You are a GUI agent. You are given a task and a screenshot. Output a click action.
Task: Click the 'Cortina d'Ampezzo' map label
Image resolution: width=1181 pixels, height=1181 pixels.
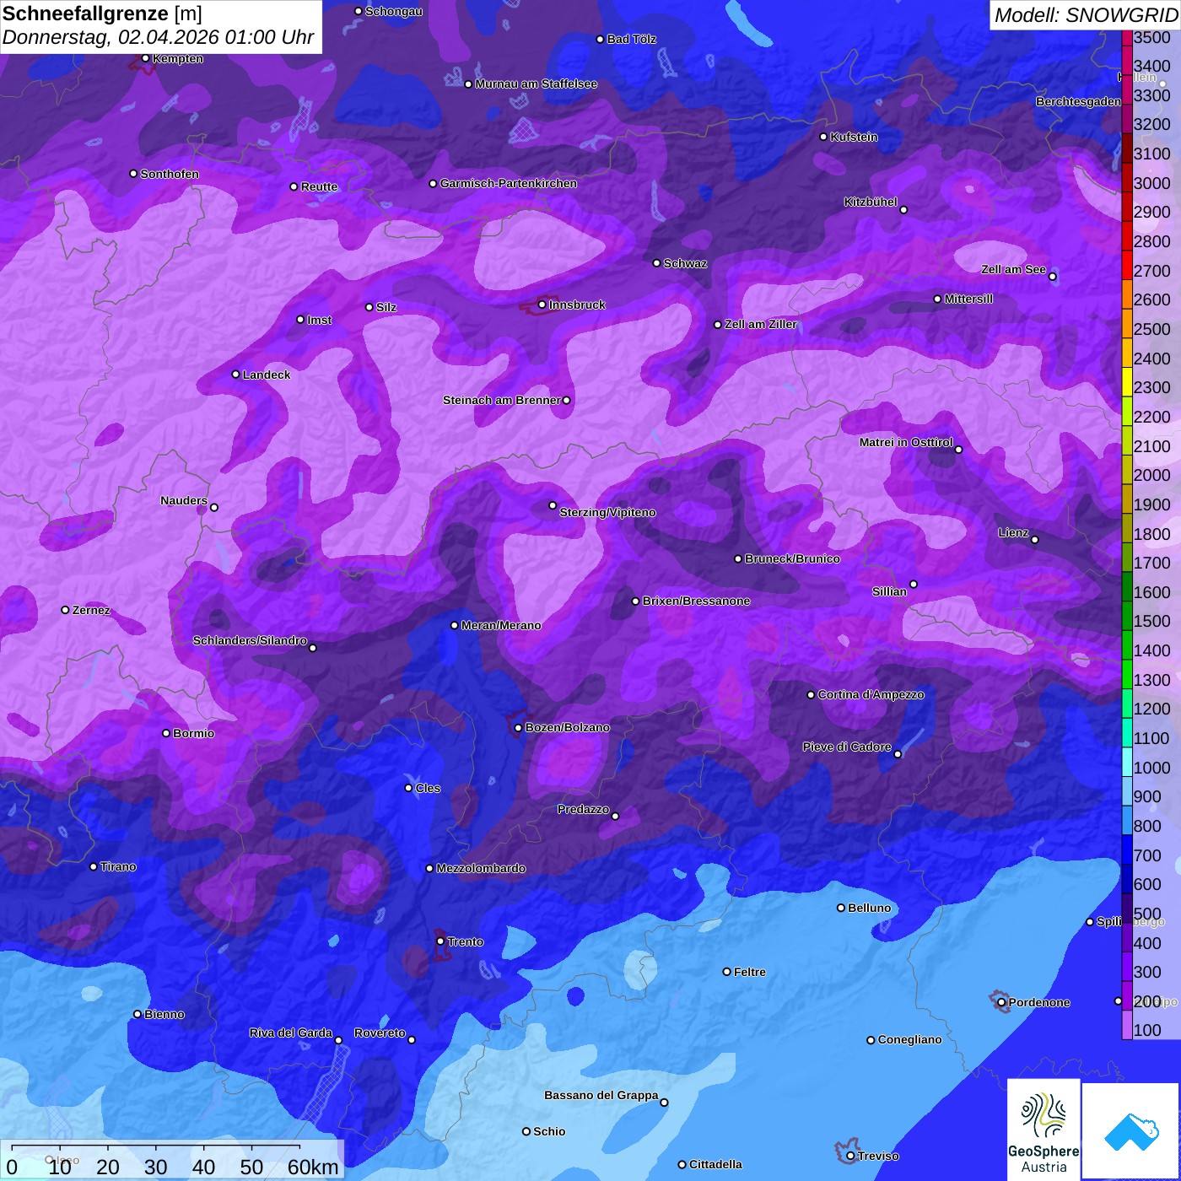[871, 694]
